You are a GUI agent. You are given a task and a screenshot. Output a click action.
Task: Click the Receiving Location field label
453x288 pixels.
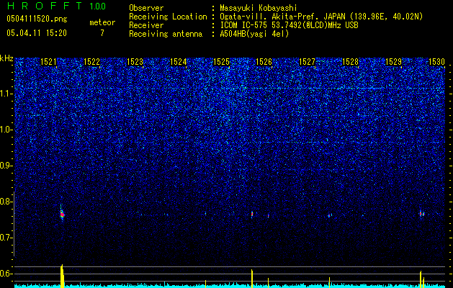(168, 17)
